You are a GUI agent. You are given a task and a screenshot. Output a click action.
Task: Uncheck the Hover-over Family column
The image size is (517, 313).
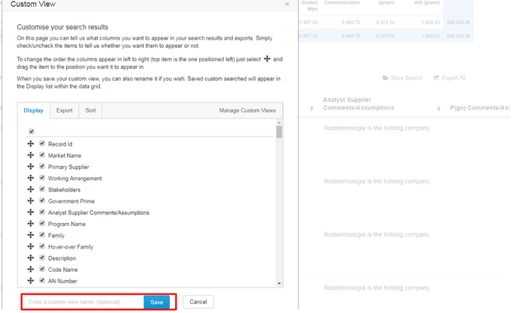point(42,246)
